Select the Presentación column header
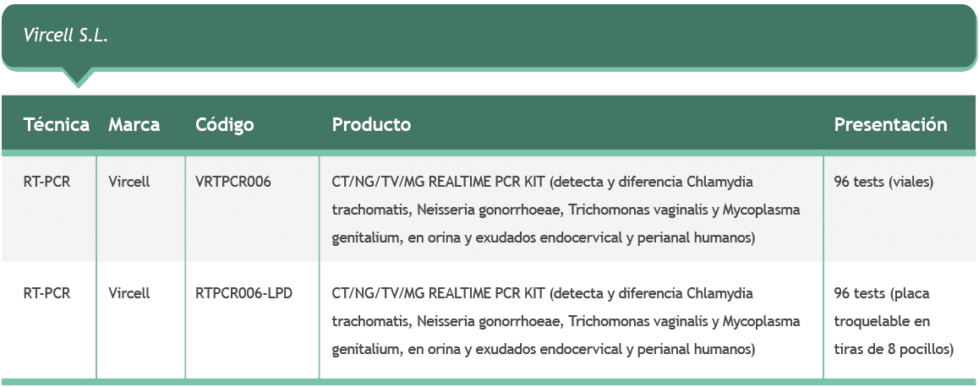This screenshot has height=387, width=979. pos(890,125)
